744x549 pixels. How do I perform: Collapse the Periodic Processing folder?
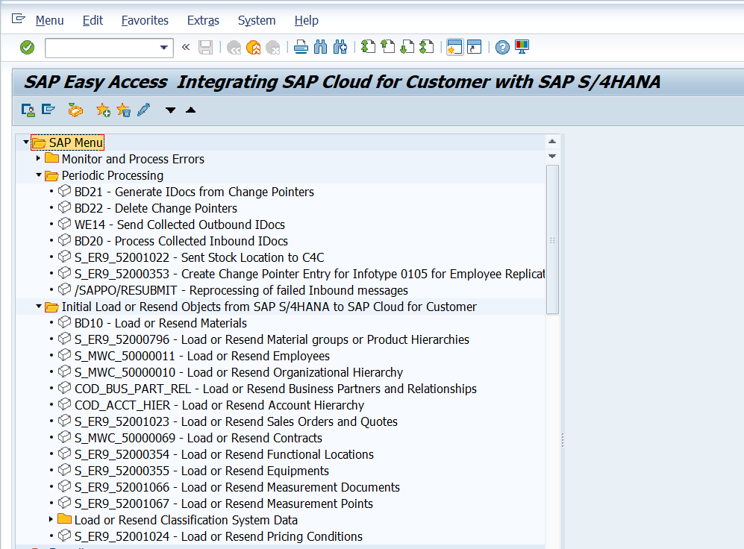39,175
